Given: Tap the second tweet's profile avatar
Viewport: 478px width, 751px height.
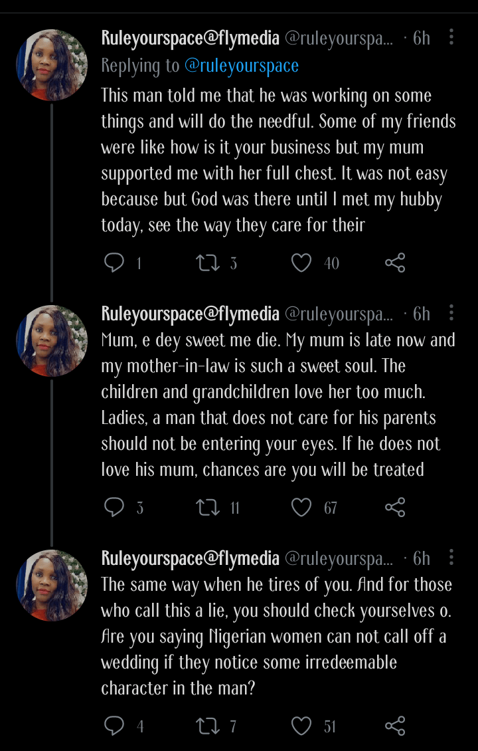Looking at the screenshot, I should (x=52, y=341).
